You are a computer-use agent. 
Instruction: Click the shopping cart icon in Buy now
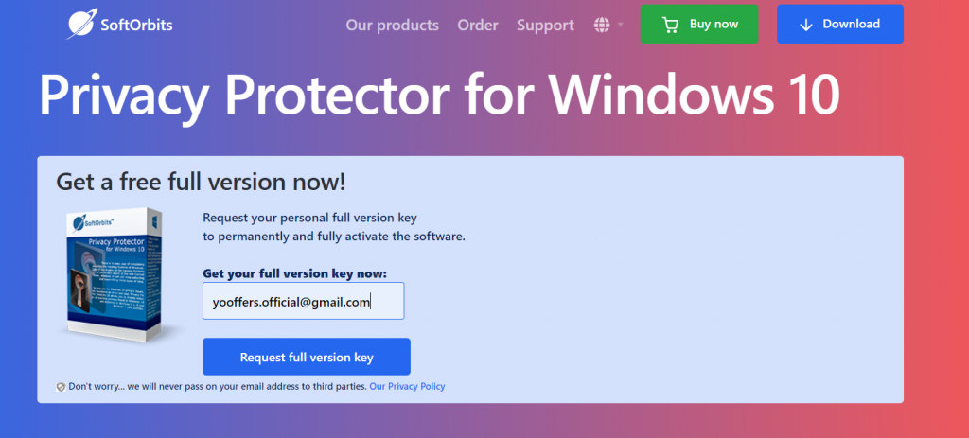coord(669,25)
